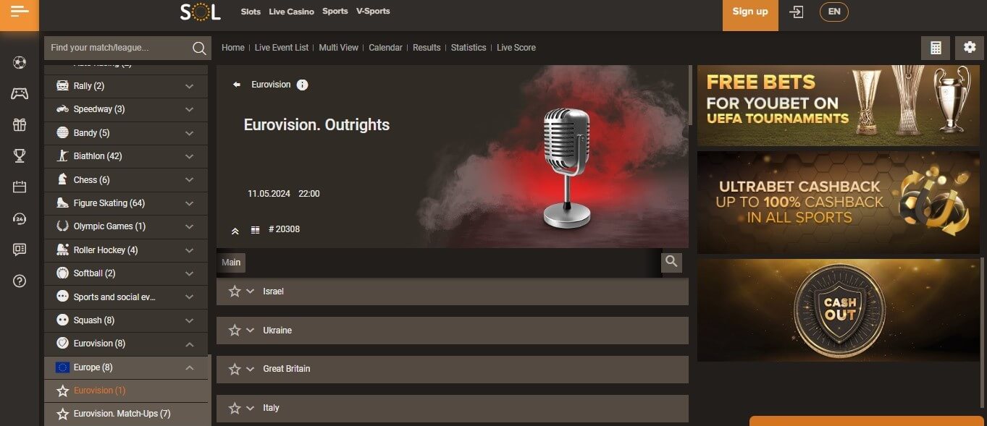The height and width of the screenshot is (426, 987).
Task: Click the Great Britain market row label
Action: pos(287,369)
